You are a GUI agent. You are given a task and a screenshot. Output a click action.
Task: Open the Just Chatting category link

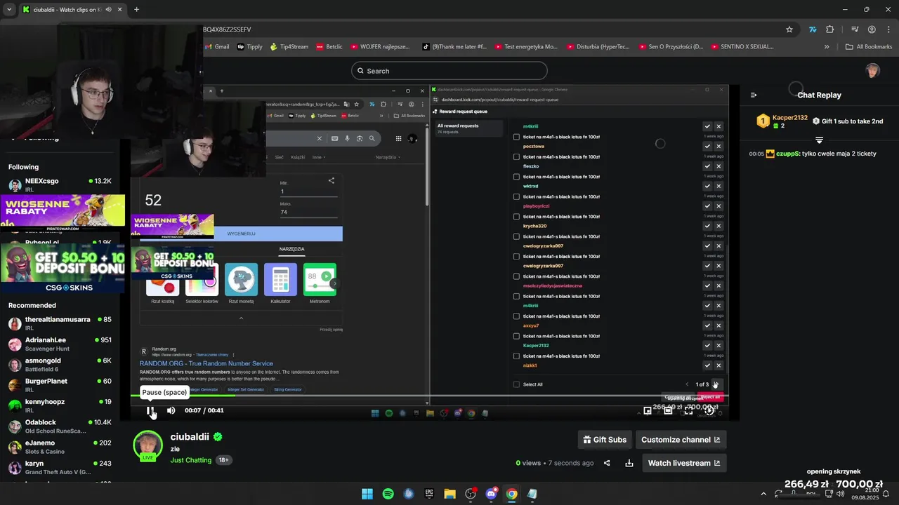tap(191, 460)
